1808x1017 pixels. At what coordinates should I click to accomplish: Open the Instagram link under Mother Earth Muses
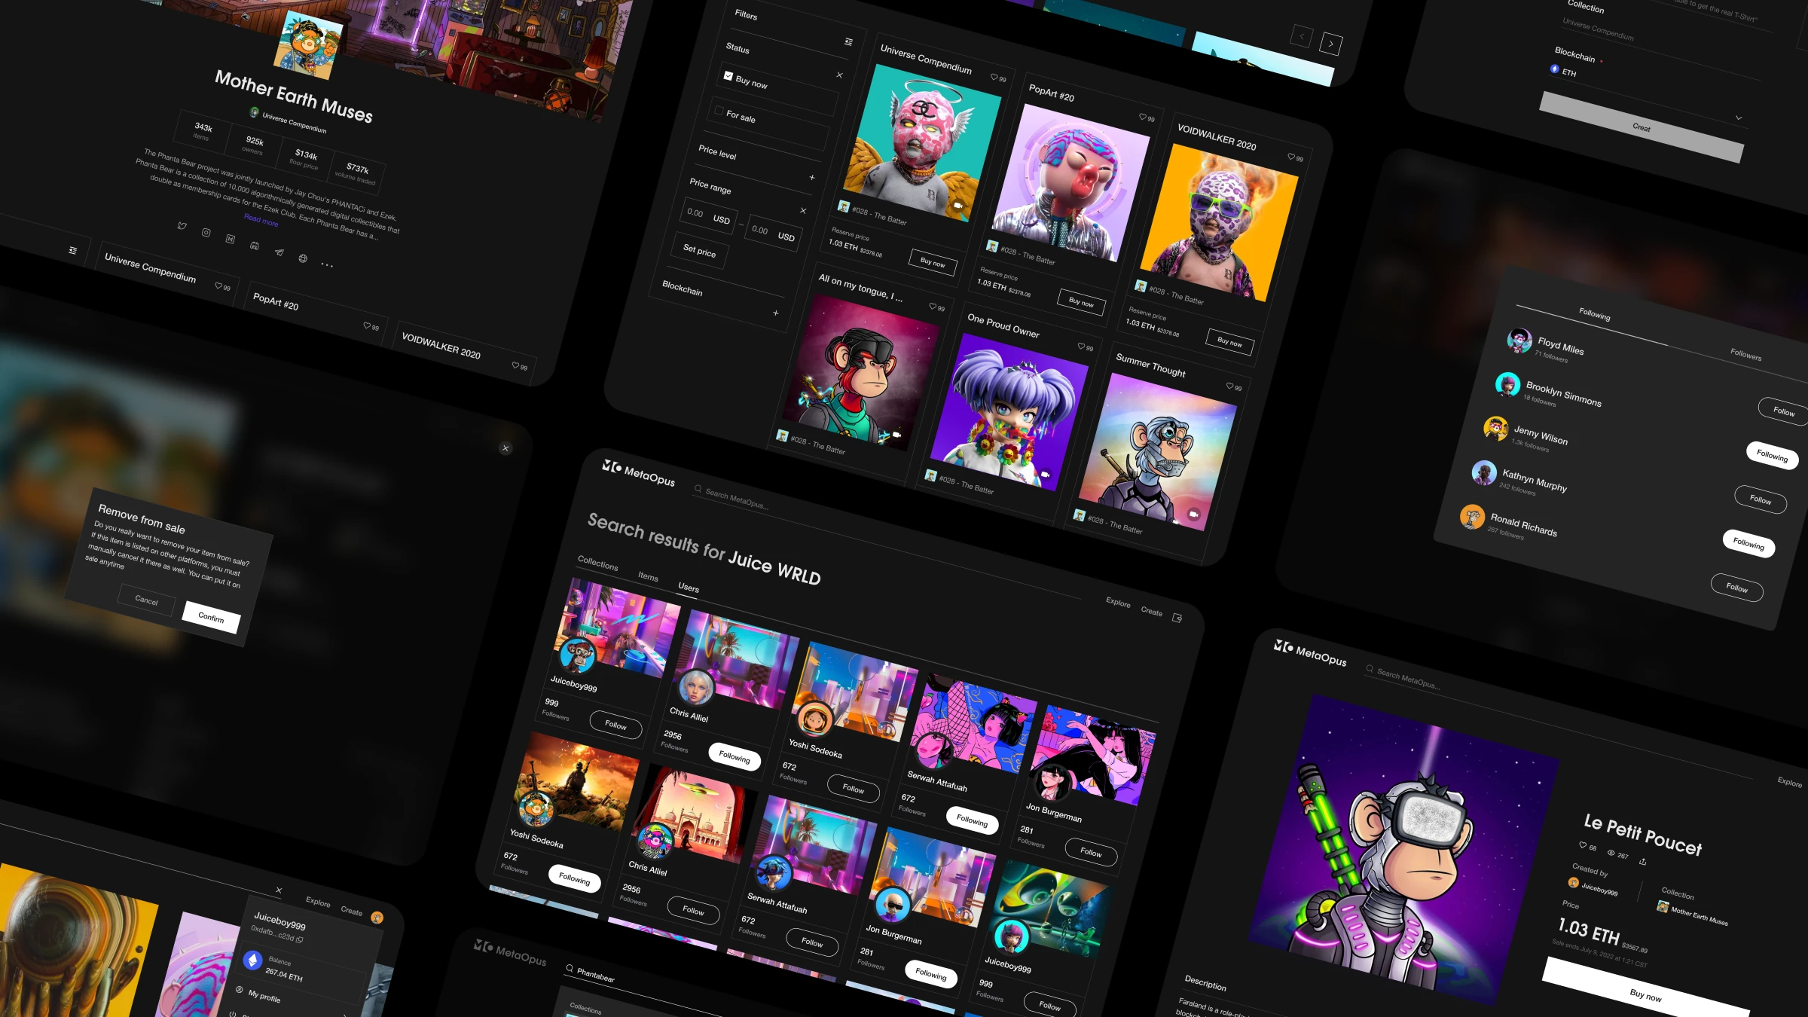(x=206, y=233)
